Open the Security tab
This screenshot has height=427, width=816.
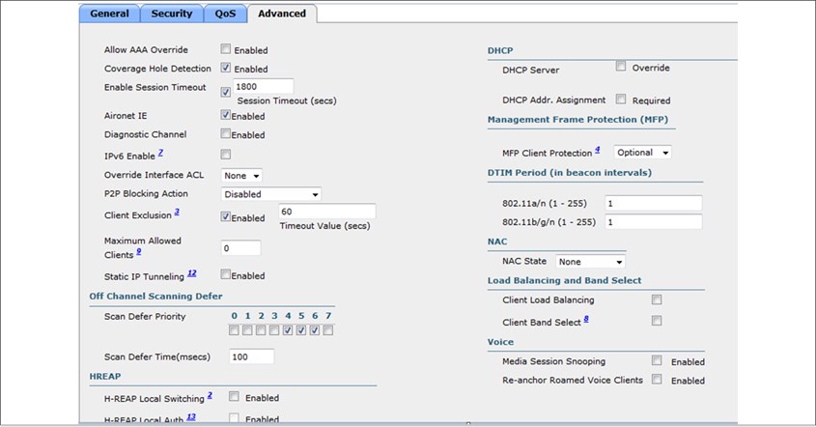click(x=171, y=14)
